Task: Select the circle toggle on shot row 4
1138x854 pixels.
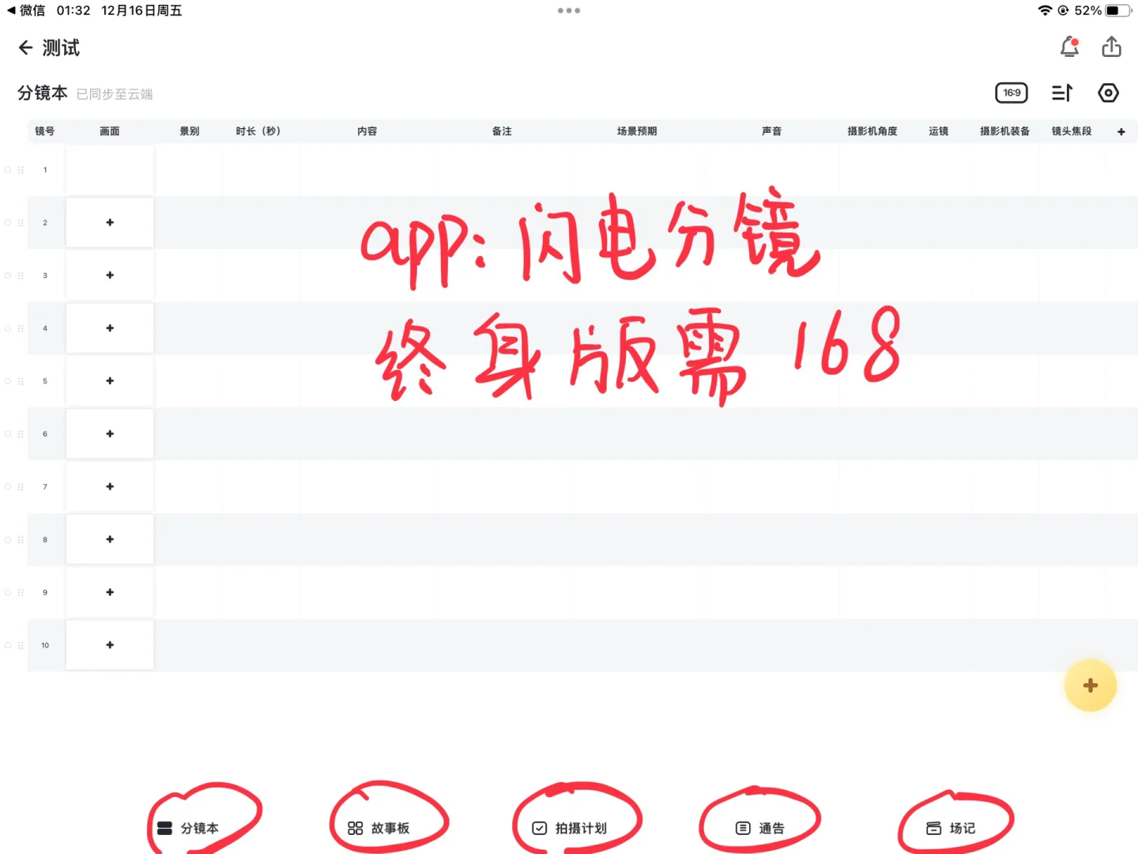Action: pos(7,327)
